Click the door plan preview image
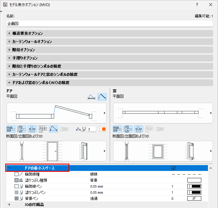Image resolution: width=218 pixels, height=208 pixels. (57, 113)
